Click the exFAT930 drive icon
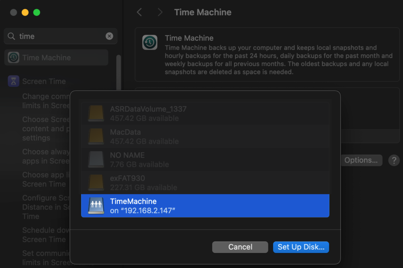This screenshot has width=403, height=268. click(x=96, y=183)
